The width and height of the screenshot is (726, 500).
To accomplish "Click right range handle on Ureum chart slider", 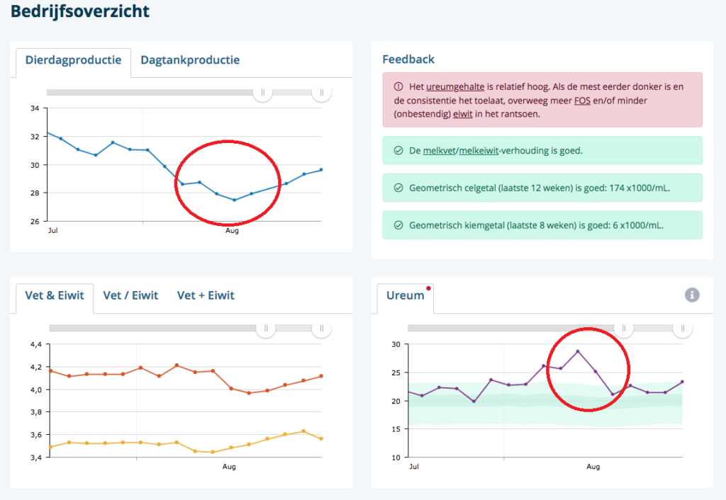I will tap(683, 329).
